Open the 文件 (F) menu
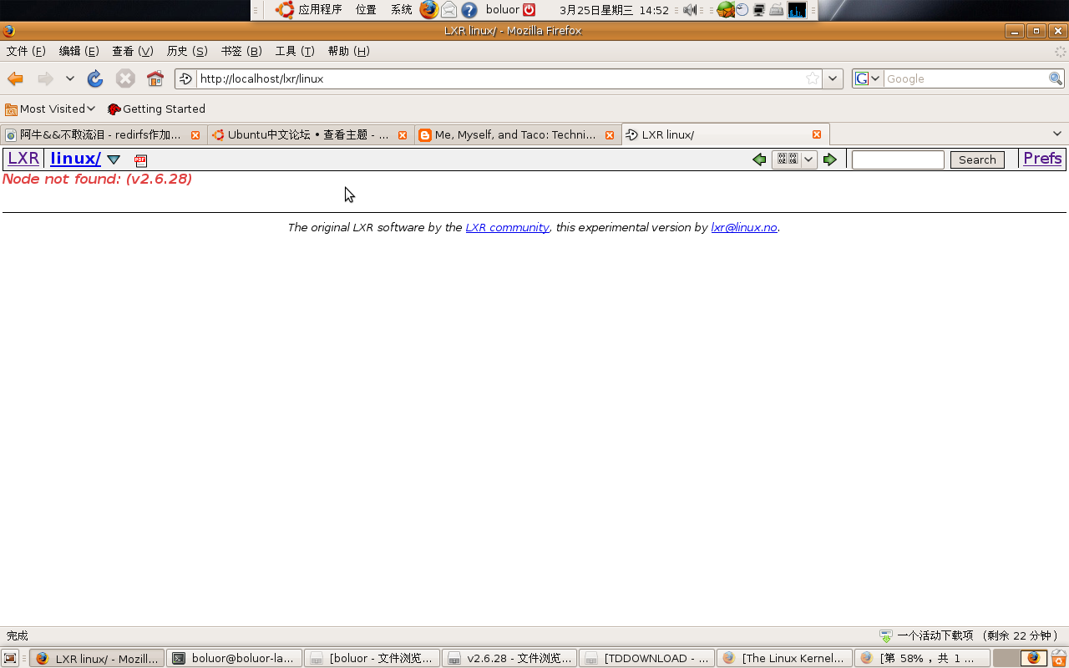 (x=26, y=51)
